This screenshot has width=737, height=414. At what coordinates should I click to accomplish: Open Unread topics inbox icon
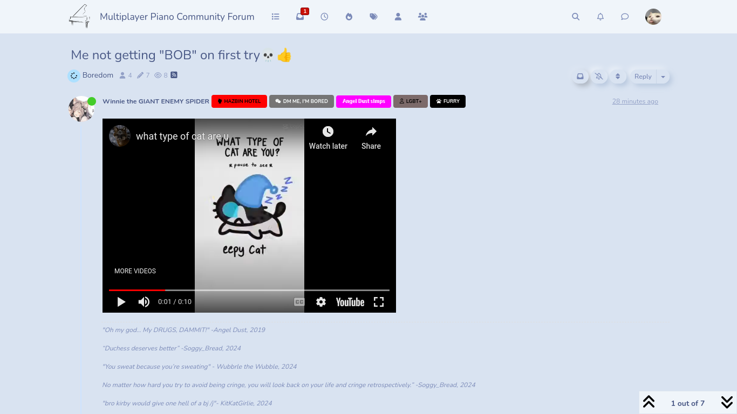[300, 17]
